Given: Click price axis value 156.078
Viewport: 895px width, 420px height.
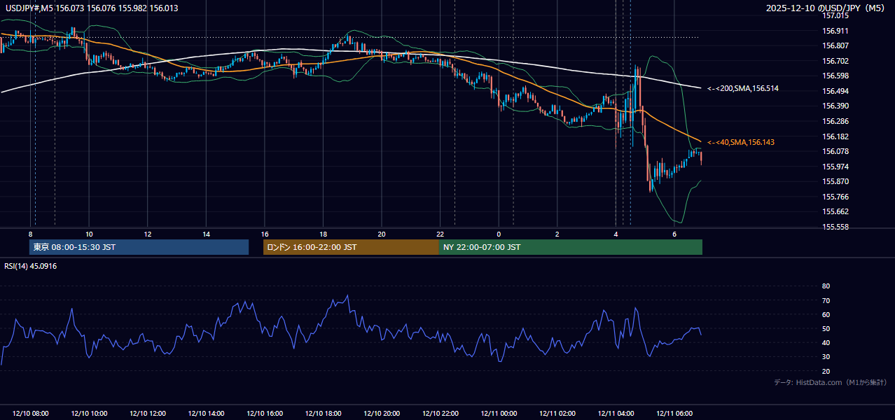Looking at the screenshot, I should coord(835,151).
